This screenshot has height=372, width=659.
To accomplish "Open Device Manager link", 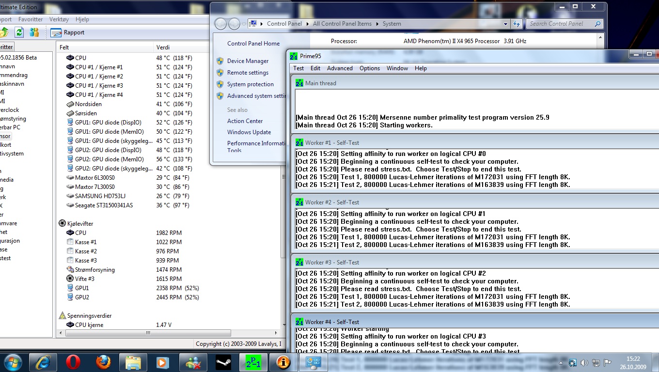I will pos(248,61).
